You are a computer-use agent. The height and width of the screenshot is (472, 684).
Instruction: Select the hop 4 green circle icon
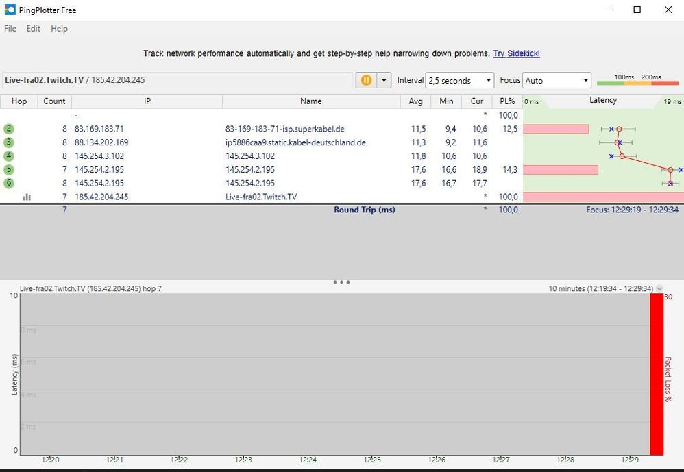(9, 156)
